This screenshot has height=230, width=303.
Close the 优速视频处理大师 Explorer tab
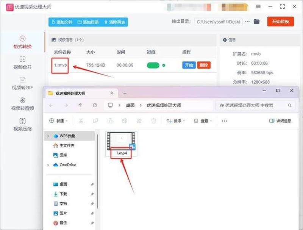coord(112,93)
